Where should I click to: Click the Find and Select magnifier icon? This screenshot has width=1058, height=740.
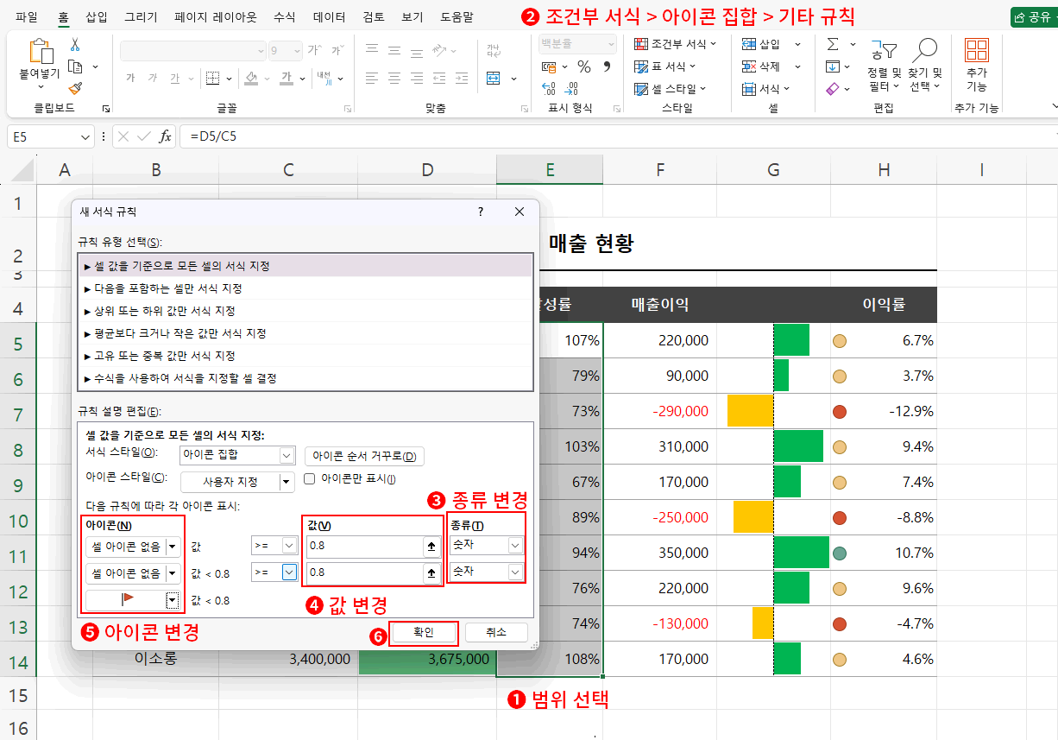tap(925, 52)
